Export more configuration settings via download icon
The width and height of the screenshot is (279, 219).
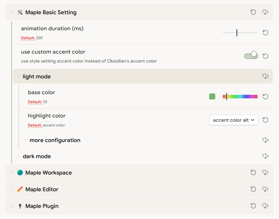coord(265,140)
